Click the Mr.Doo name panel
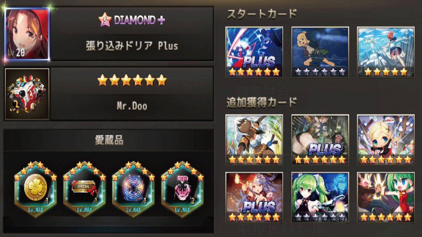 coord(132,107)
